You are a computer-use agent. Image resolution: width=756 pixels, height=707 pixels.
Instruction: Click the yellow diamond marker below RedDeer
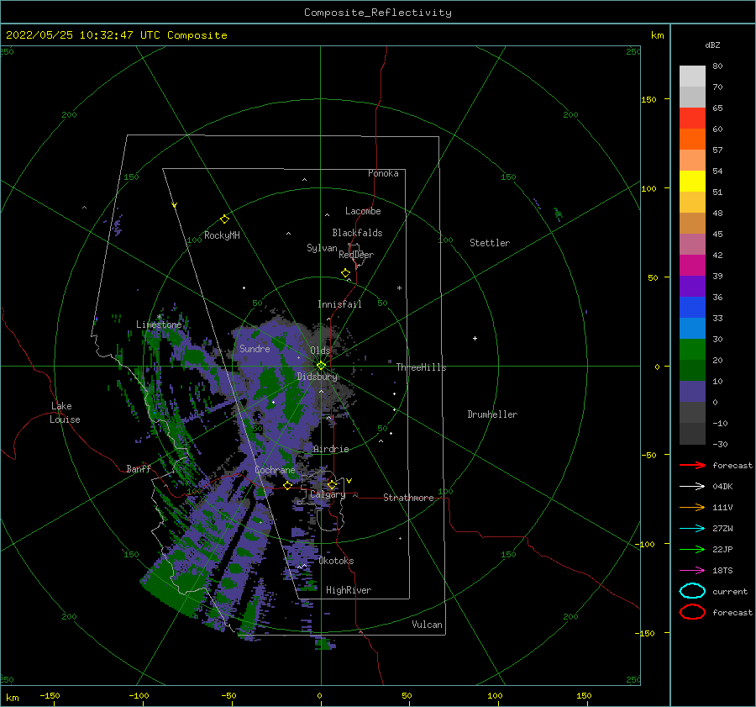coord(345,273)
